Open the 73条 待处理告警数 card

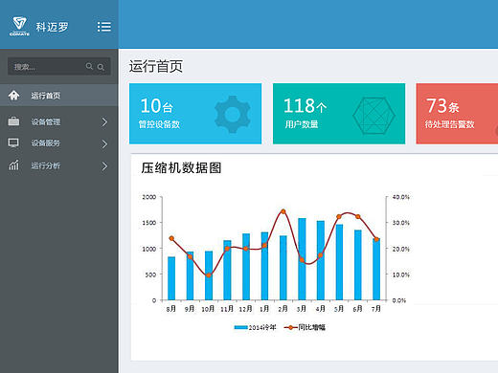click(457, 114)
